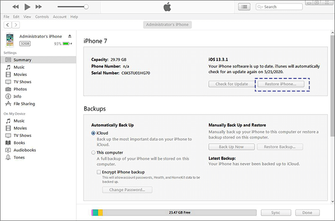335x221 pixels.
Task: Open the Account menu
Action: click(60, 17)
